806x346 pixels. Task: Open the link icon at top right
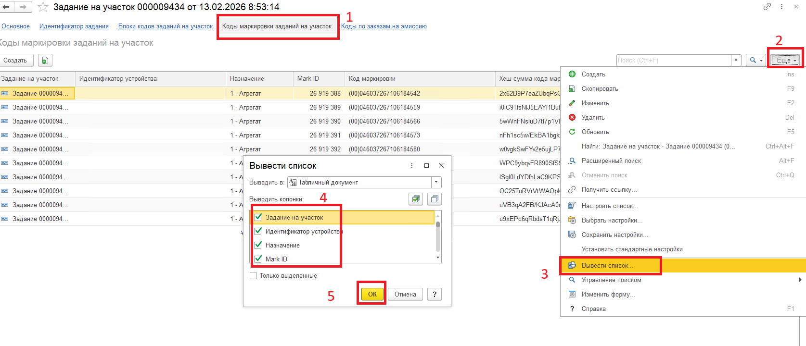(767, 7)
